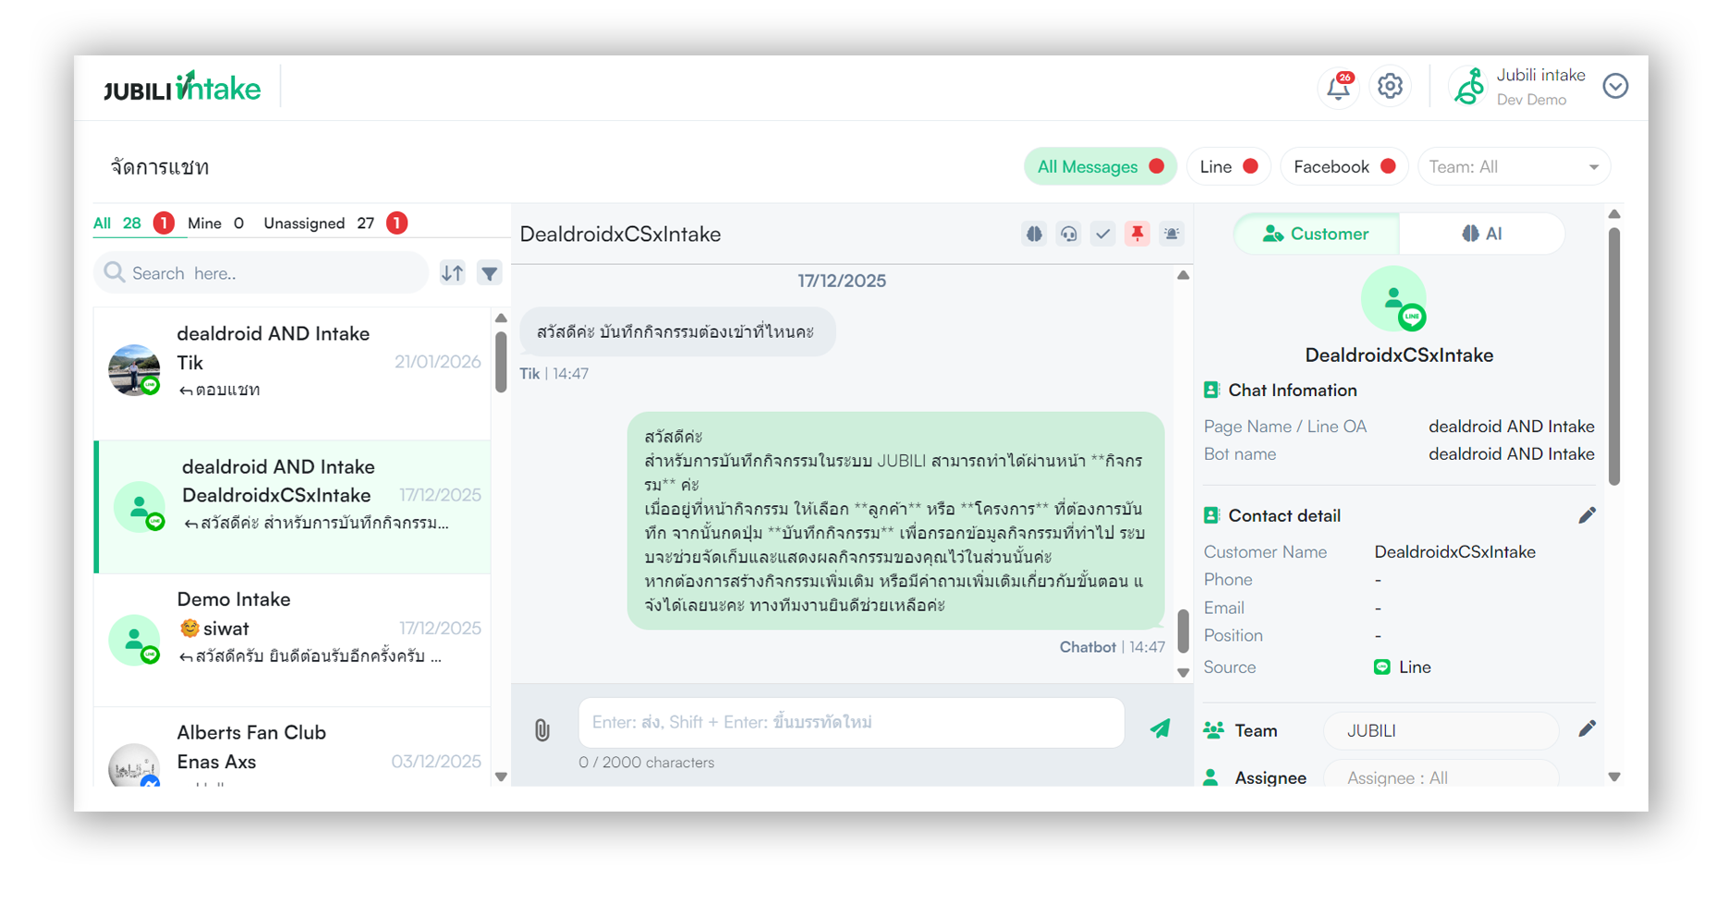Viewport: 1727px width, 903px height.
Task: Edit Contact detail with the pencil icon
Action: pos(1587,516)
